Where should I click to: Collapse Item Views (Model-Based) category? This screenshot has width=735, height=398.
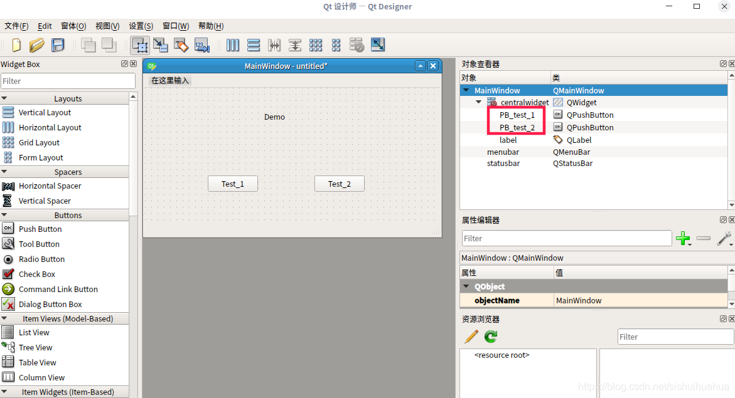coord(4,318)
